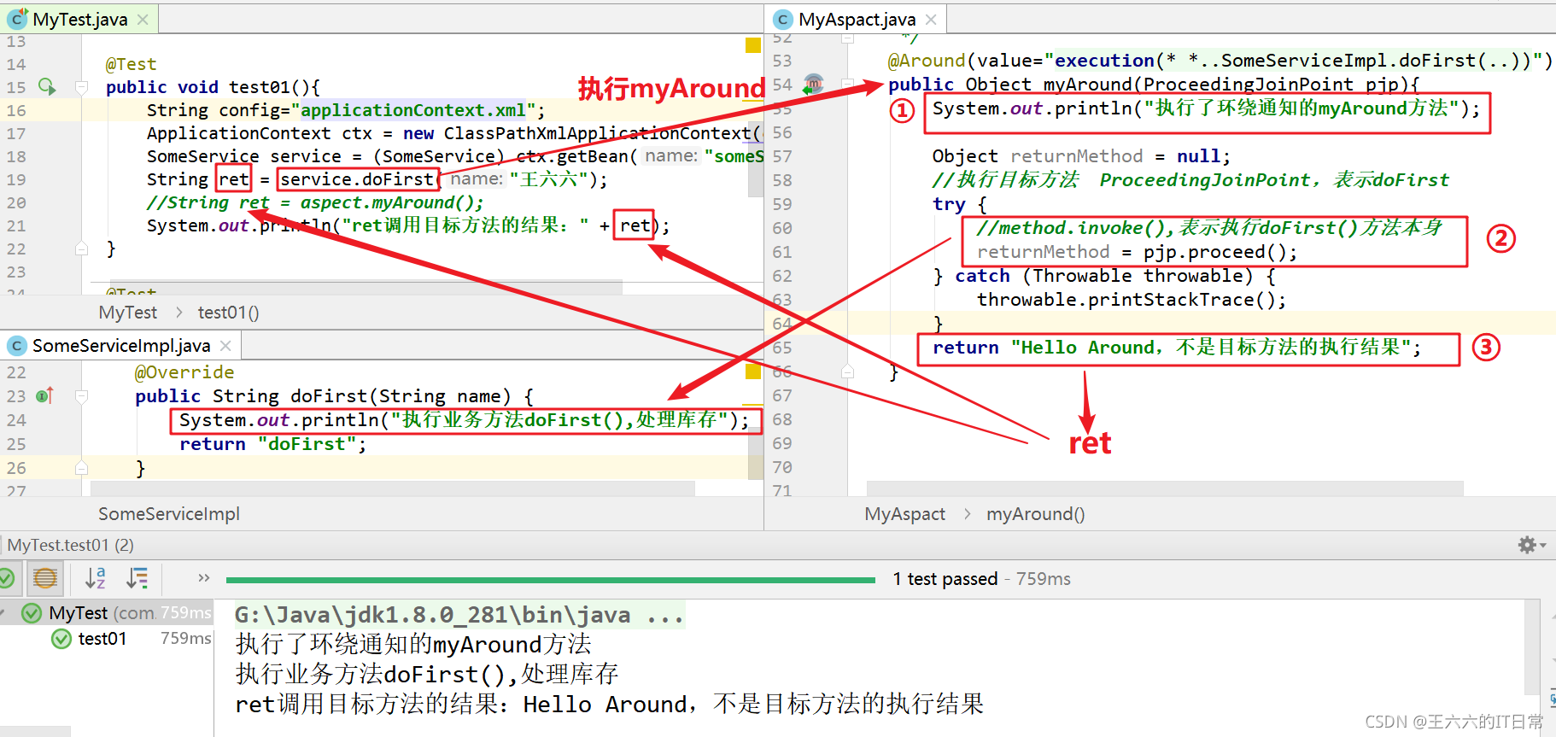This screenshot has width=1556, height=737.
Task: Click 'Object returnMethod = null;' line
Action: (x=1081, y=156)
